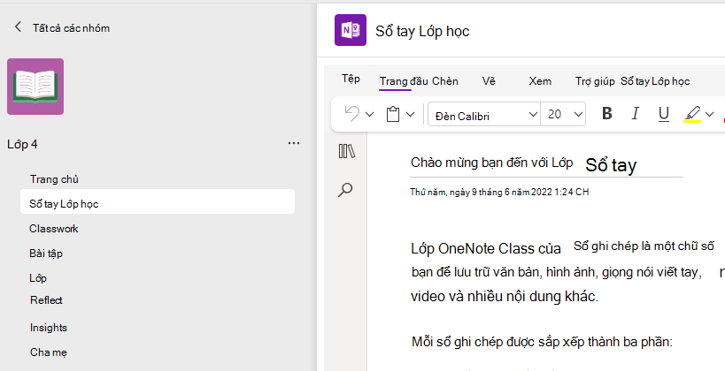Click text 'Mỗi sổ ghi chép được sắp xếp thành ba phần:'
Screen dimensions: 725x371
coord(542,342)
